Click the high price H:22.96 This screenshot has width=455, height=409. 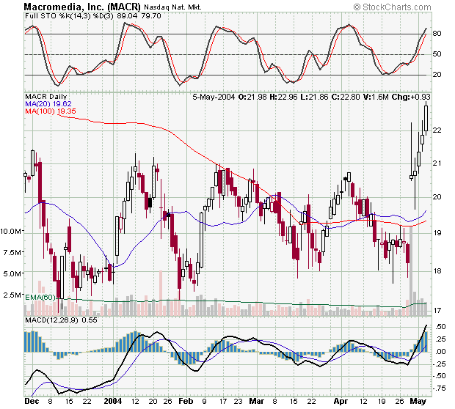click(x=283, y=97)
